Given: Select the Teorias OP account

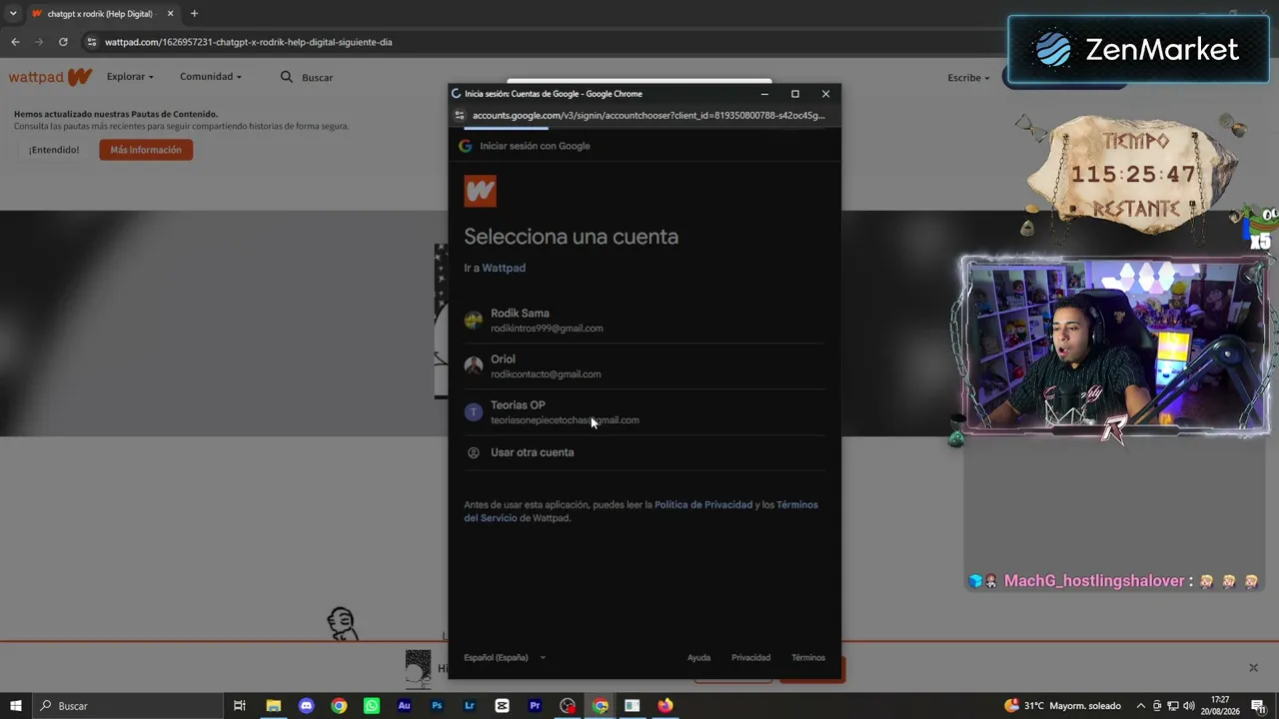Looking at the screenshot, I should [644, 411].
